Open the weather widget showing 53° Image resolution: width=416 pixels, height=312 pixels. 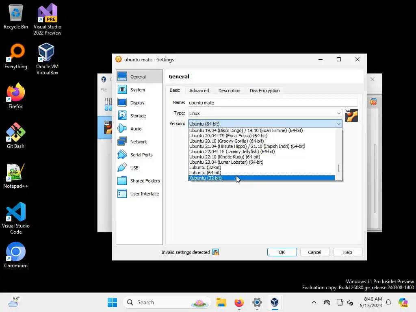13,302
